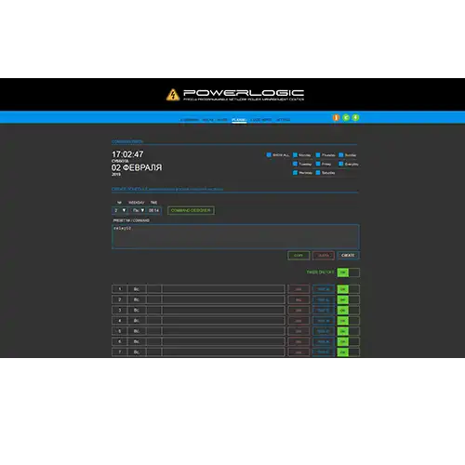Click the 02 ФЕВРАЛЯ date text
The image size is (465, 465).
pyautogui.click(x=137, y=167)
